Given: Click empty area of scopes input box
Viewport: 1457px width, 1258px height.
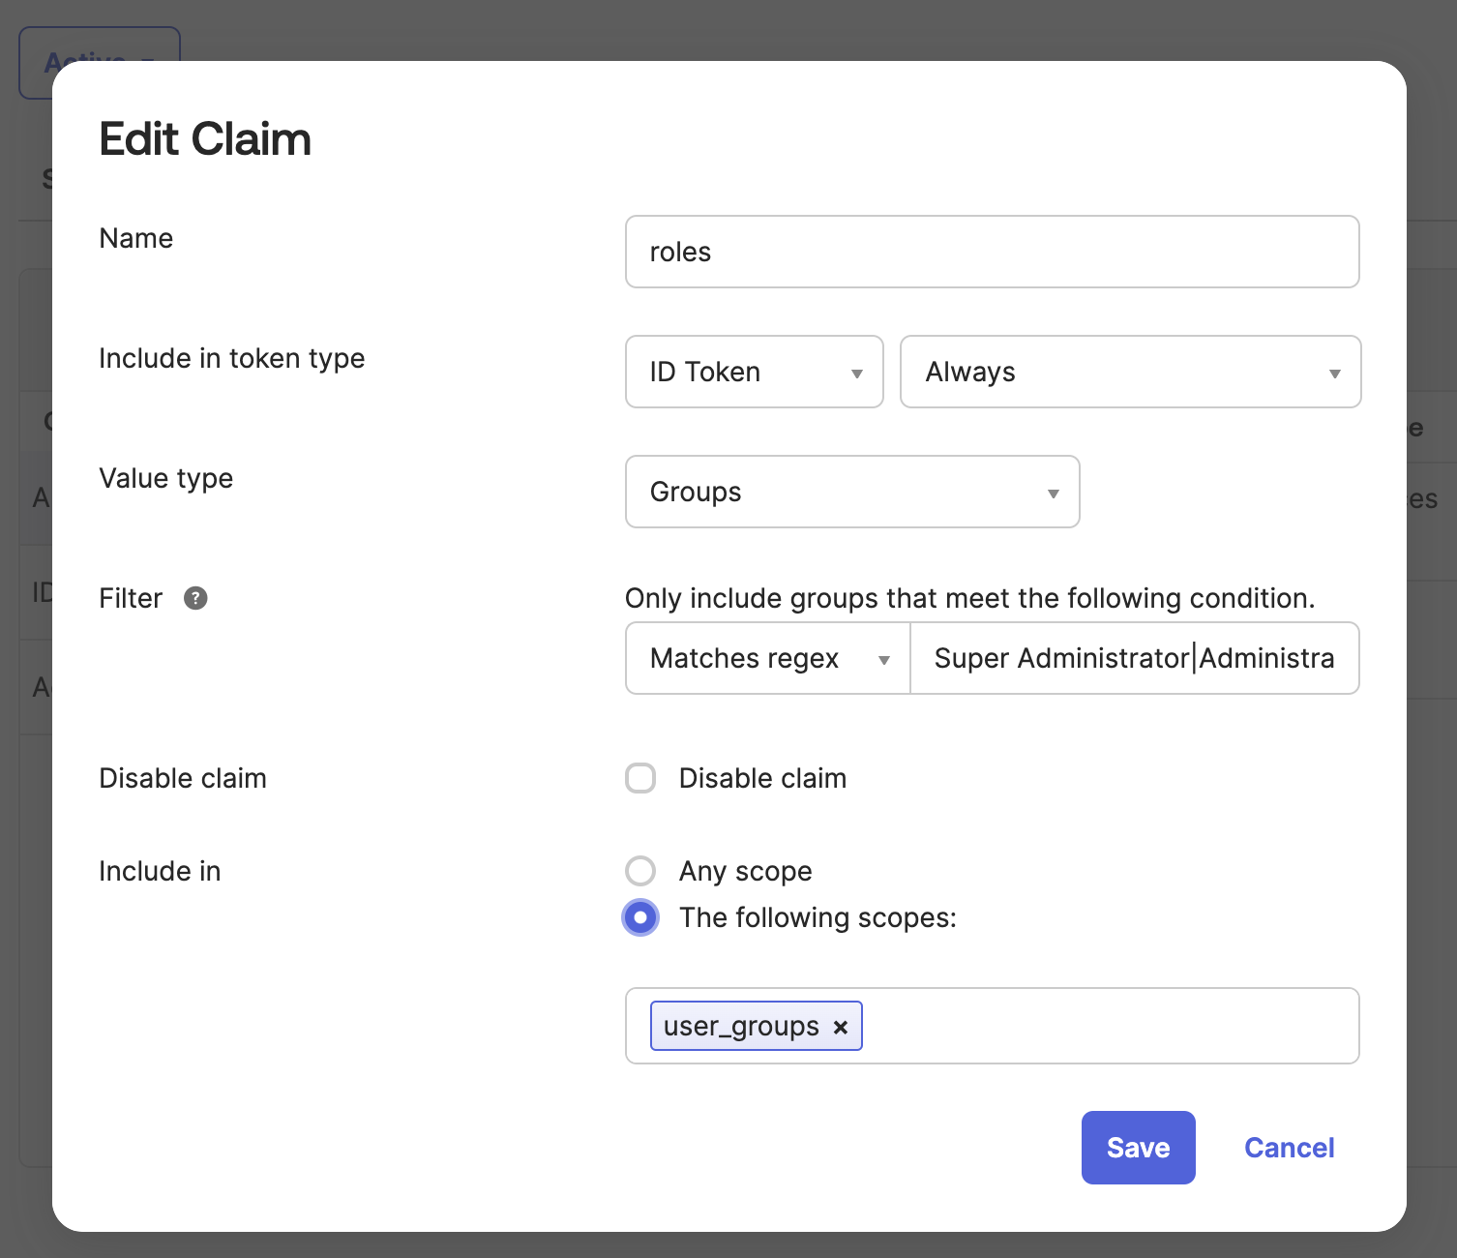Looking at the screenshot, I should (x=1109, y=1026).
